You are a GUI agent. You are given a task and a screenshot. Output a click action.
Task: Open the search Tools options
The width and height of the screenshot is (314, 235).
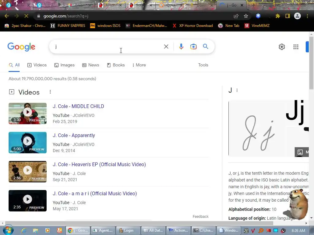(203, 65)
